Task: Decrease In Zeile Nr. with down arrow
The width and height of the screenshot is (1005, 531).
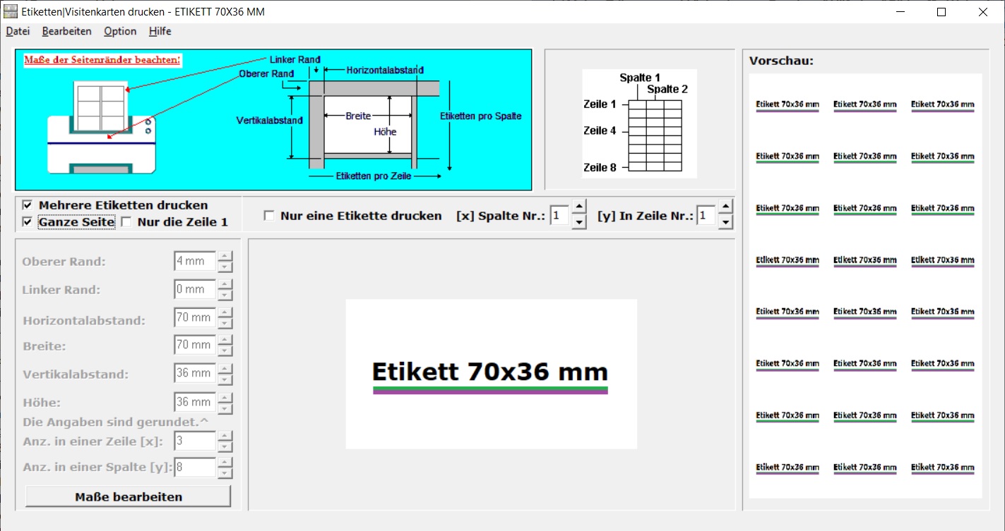Action: tap(725, 223)
